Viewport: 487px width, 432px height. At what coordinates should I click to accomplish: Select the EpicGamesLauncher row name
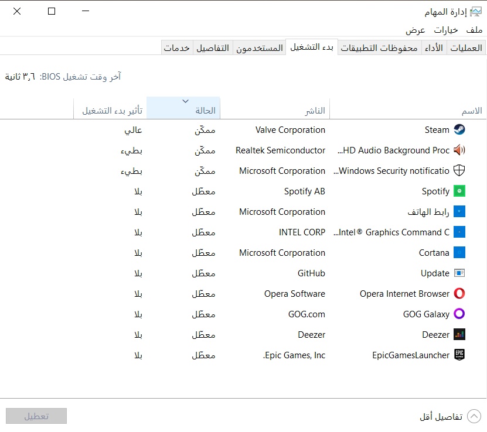pyautogui.click(x=411, y=355)
